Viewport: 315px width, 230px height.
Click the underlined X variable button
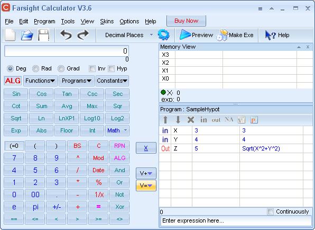click(146, 148)
